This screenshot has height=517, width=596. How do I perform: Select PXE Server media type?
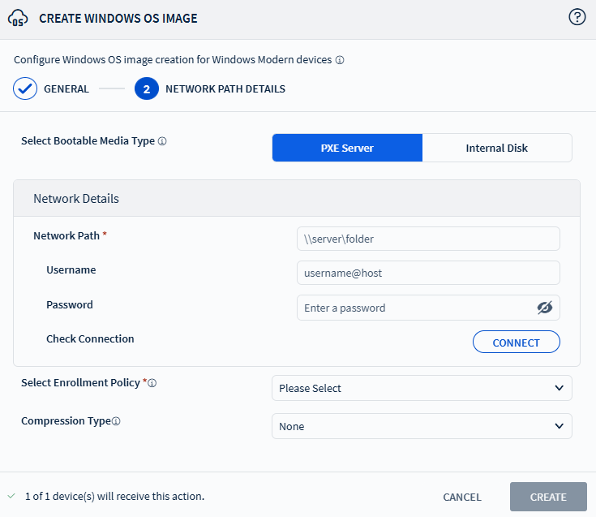[347, 148]
